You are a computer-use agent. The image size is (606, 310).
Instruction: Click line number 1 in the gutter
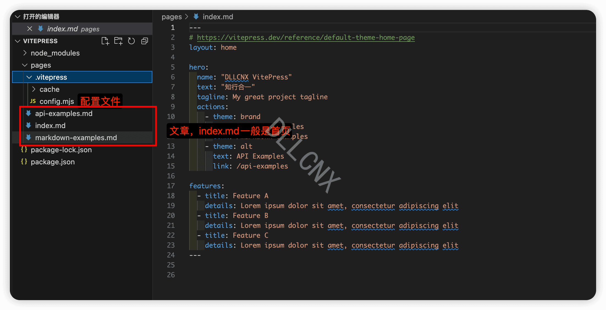pyautogui.click(x=173, y=27)
